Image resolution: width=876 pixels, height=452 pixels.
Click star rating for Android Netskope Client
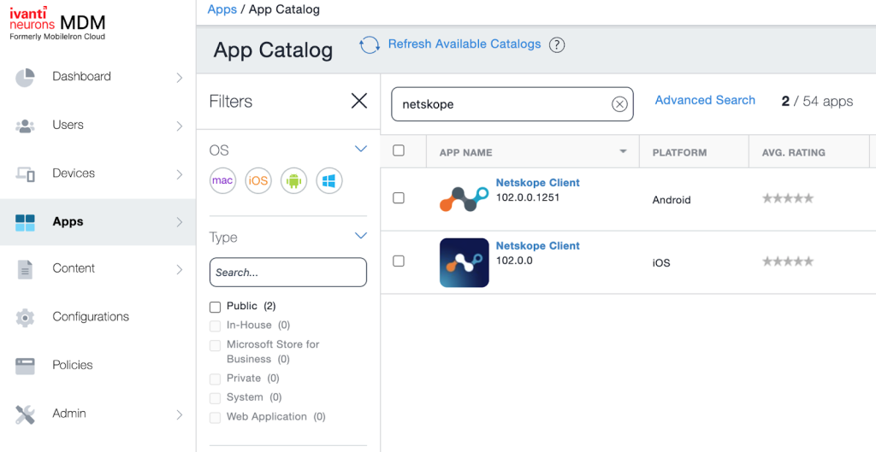(788, 198)
